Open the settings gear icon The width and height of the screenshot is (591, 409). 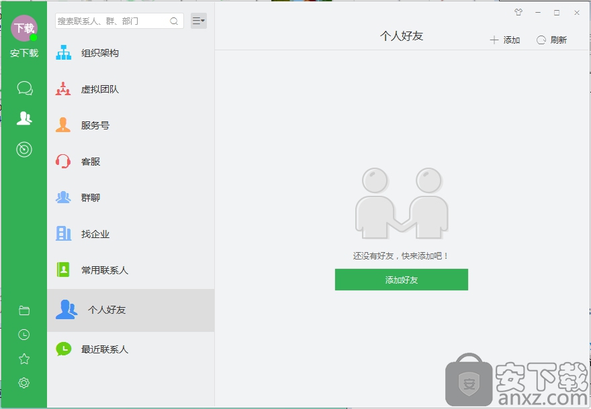click(24, 383)
